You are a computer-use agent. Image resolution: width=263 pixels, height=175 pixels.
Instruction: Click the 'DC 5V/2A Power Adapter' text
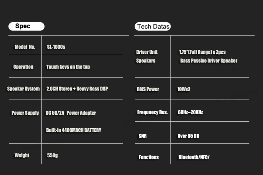click(71, 113)
